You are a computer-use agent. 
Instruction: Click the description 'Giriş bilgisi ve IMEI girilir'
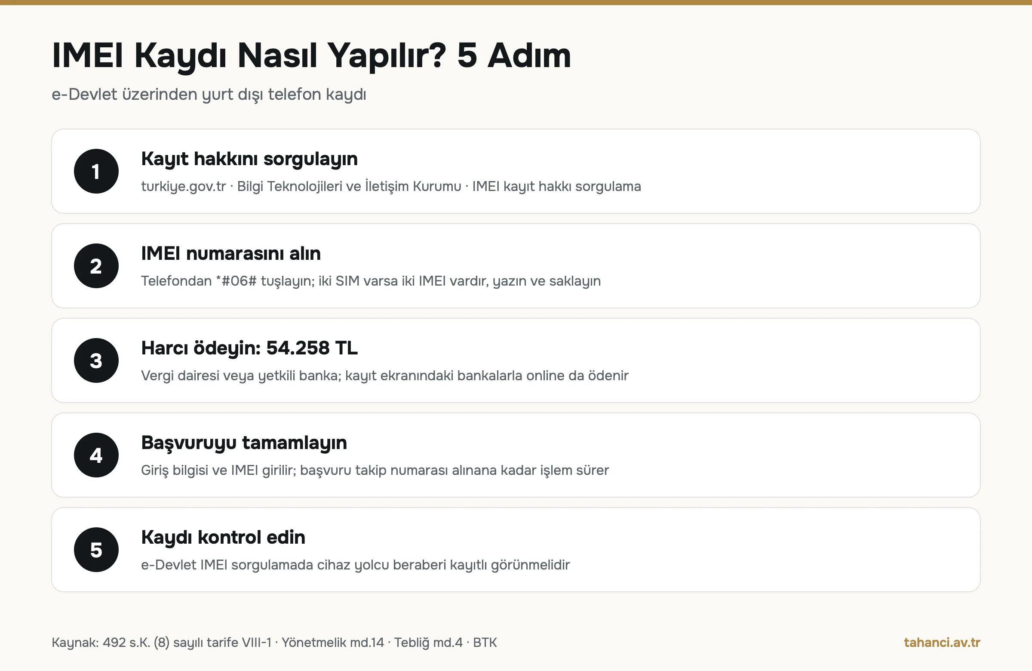pyautogui.click(x=375, y=470)
